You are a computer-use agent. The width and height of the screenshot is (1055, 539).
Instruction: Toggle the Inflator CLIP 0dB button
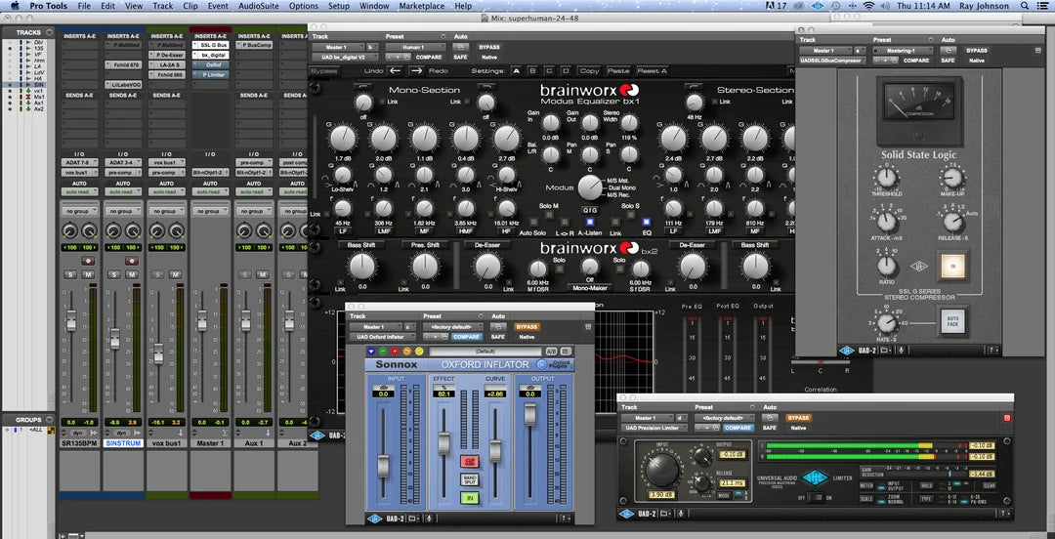469,462
